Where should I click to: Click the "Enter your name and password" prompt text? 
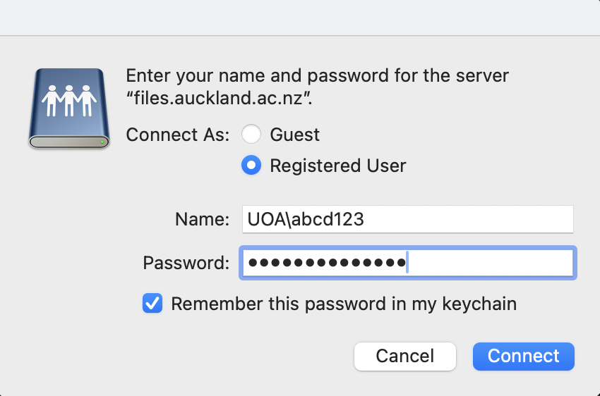tap(317, 75)
